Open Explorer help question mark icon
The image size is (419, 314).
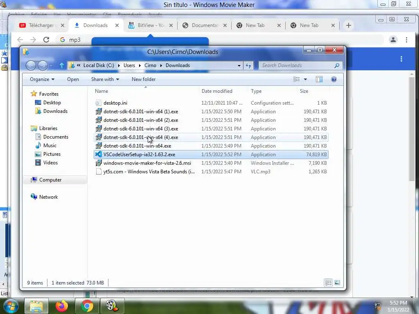tap(334, 79)
